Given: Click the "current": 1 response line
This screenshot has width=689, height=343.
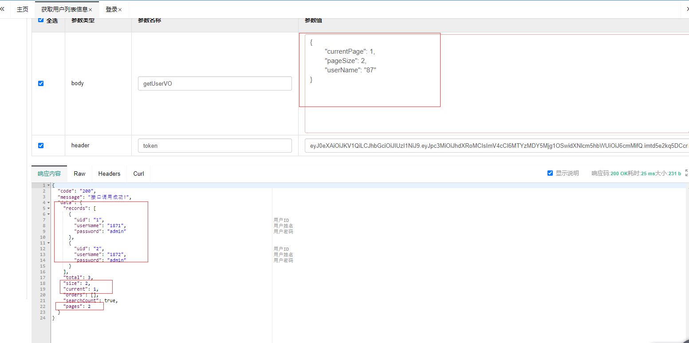Looking at the screenshot, I should [x=81, y=289].
